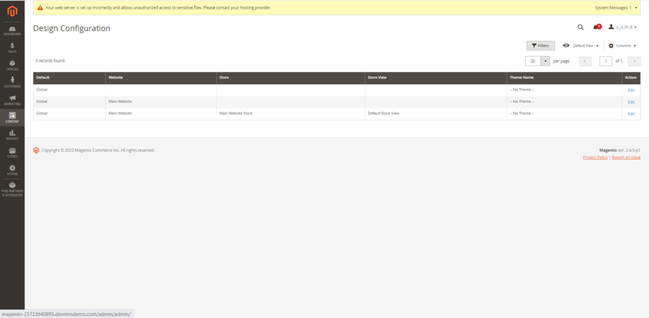This screenshot has height=318, width=649.
Task: Open the System sidebar menu
Action: coord(12,170)
